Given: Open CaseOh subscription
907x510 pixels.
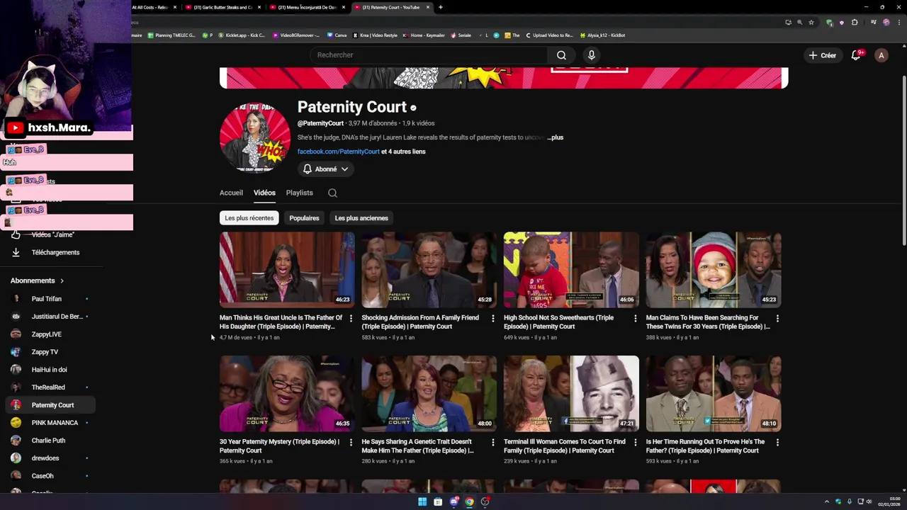Looking at the screenshot, I should click(50, 476).
